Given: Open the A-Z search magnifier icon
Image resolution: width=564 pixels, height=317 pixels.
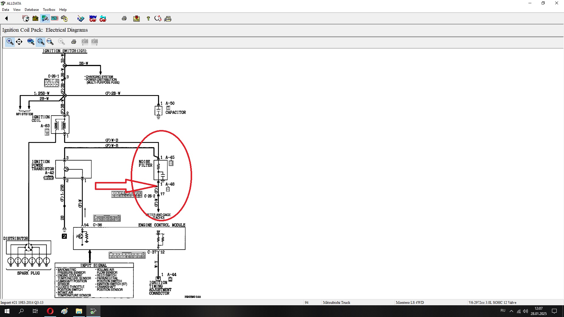Looking at the screenshot, I should 158,18.
